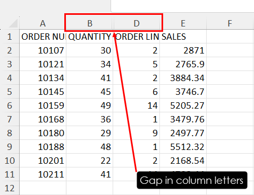
Task: Select order line cell with value 5
Action: [x=137, y=64]
